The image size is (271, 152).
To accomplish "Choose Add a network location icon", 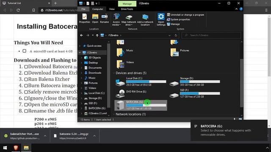I will click(x=145, y=20).
